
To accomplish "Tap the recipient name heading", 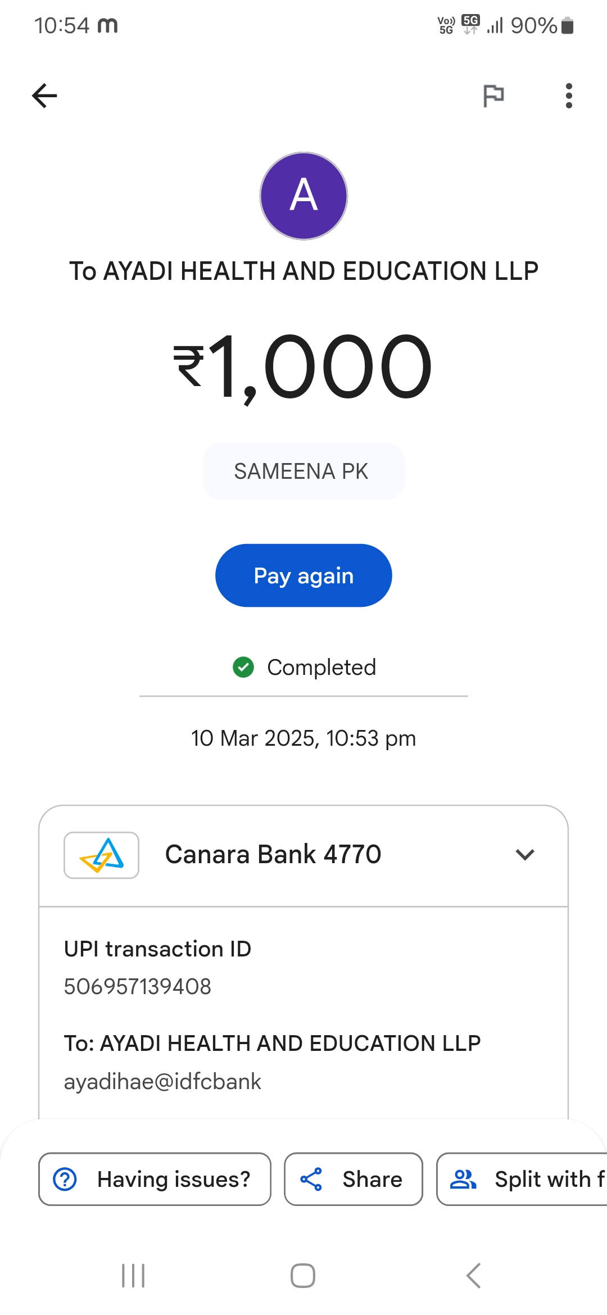I will (x=303, y=271).
